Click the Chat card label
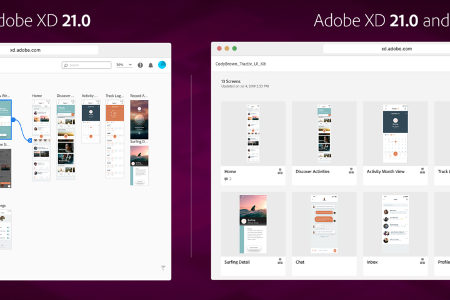This screenshot has width=450, height=300. [x=300, y=262]
